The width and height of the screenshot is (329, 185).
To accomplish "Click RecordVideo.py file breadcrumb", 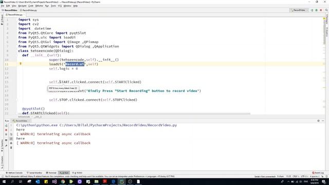I will [x=29, y=10].
